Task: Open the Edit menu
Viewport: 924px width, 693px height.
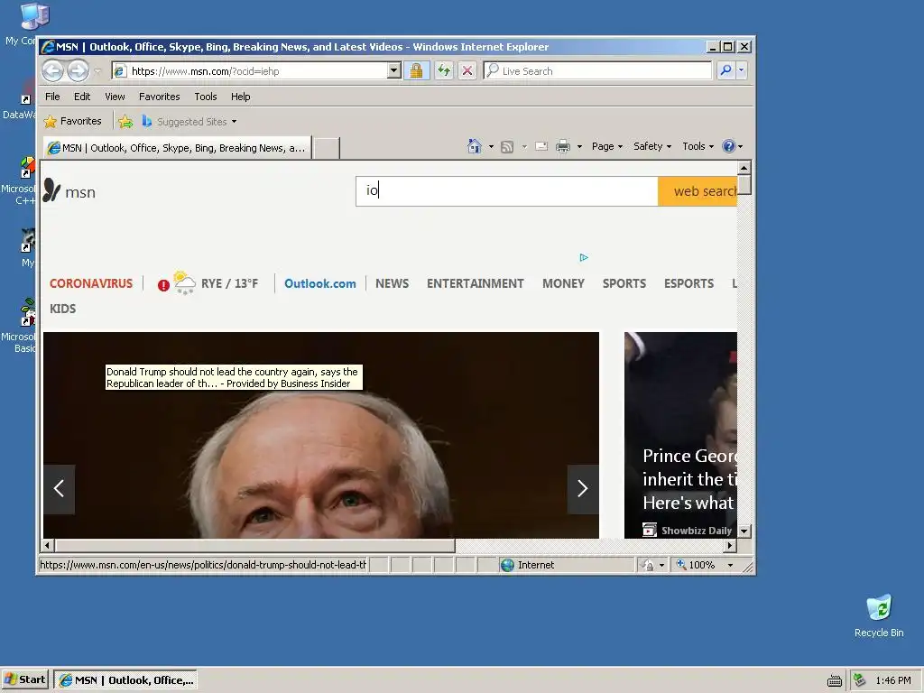Action: (82, 97)
